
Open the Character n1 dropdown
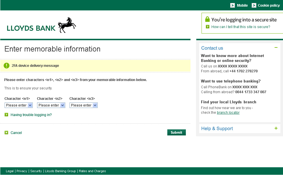pos(19,105)
